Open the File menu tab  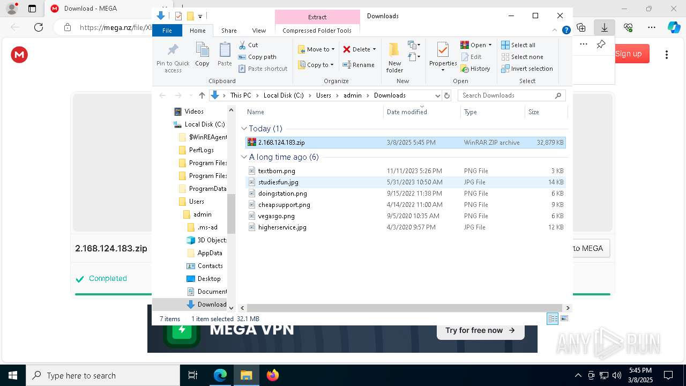click(x=167, y=31)
